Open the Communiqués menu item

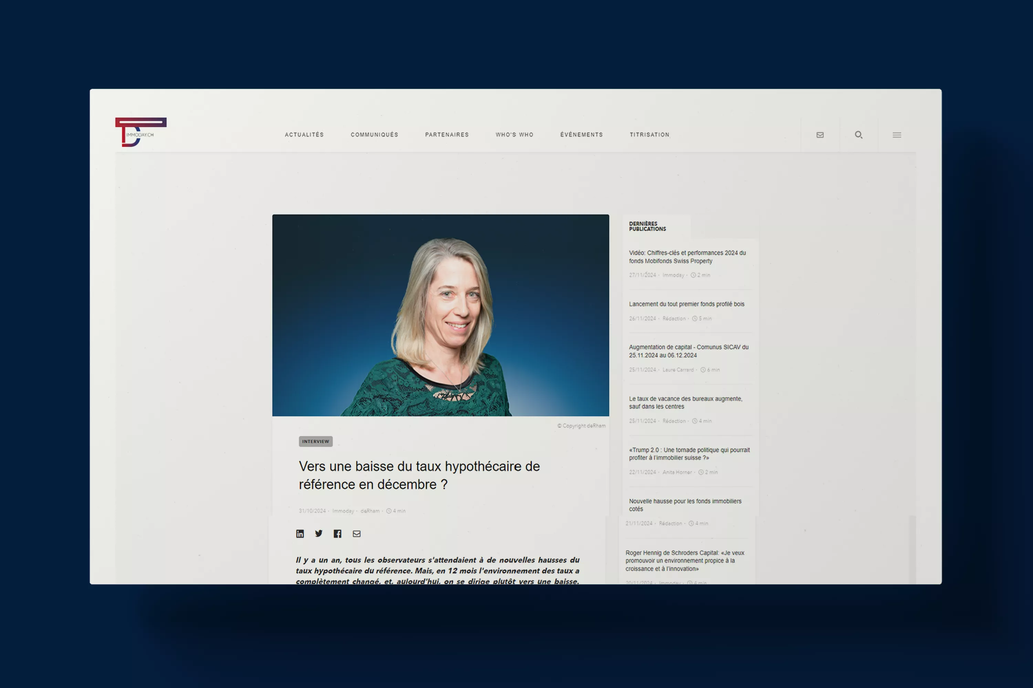[375, 135]
